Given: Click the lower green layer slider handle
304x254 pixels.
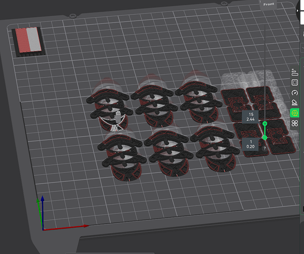Looking at the screenshot, I should pyautogui.click(x=265, y=138).
